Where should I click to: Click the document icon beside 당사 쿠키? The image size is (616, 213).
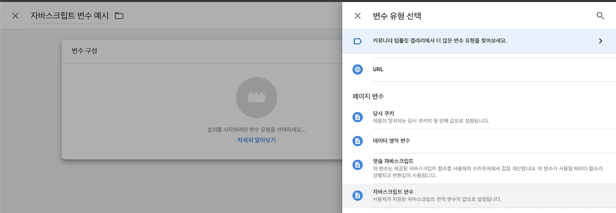358,117
